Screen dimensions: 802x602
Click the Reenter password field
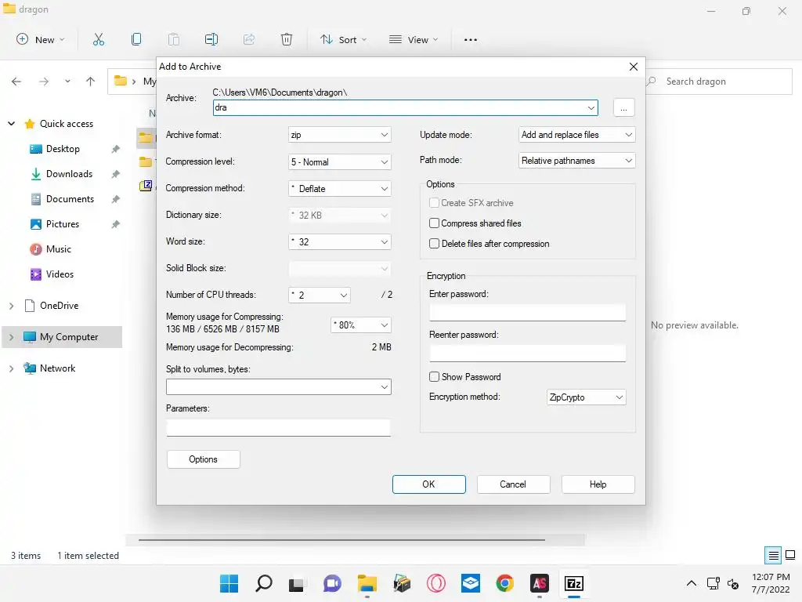click(527, 354)
